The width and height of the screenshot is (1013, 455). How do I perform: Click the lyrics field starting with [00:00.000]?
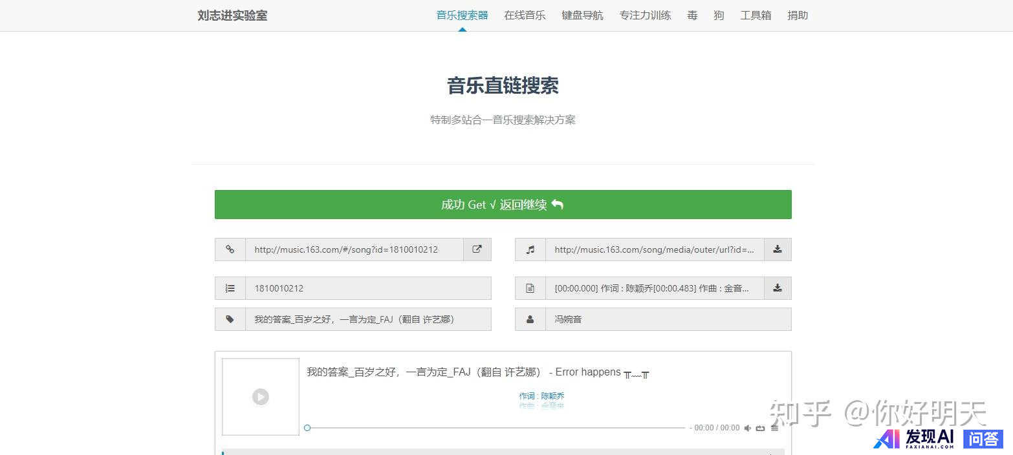(655, 288)
